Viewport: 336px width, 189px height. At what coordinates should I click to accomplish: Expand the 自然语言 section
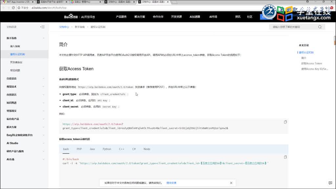tap(44, 95)
